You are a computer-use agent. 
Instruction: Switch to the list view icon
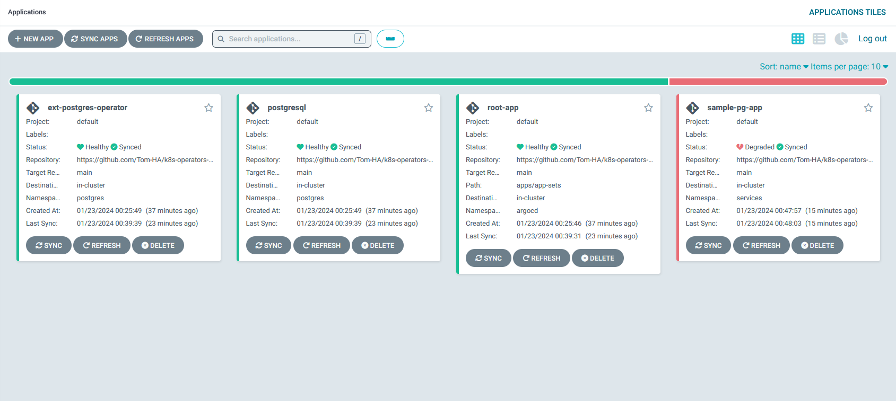[x=819, y=39]
